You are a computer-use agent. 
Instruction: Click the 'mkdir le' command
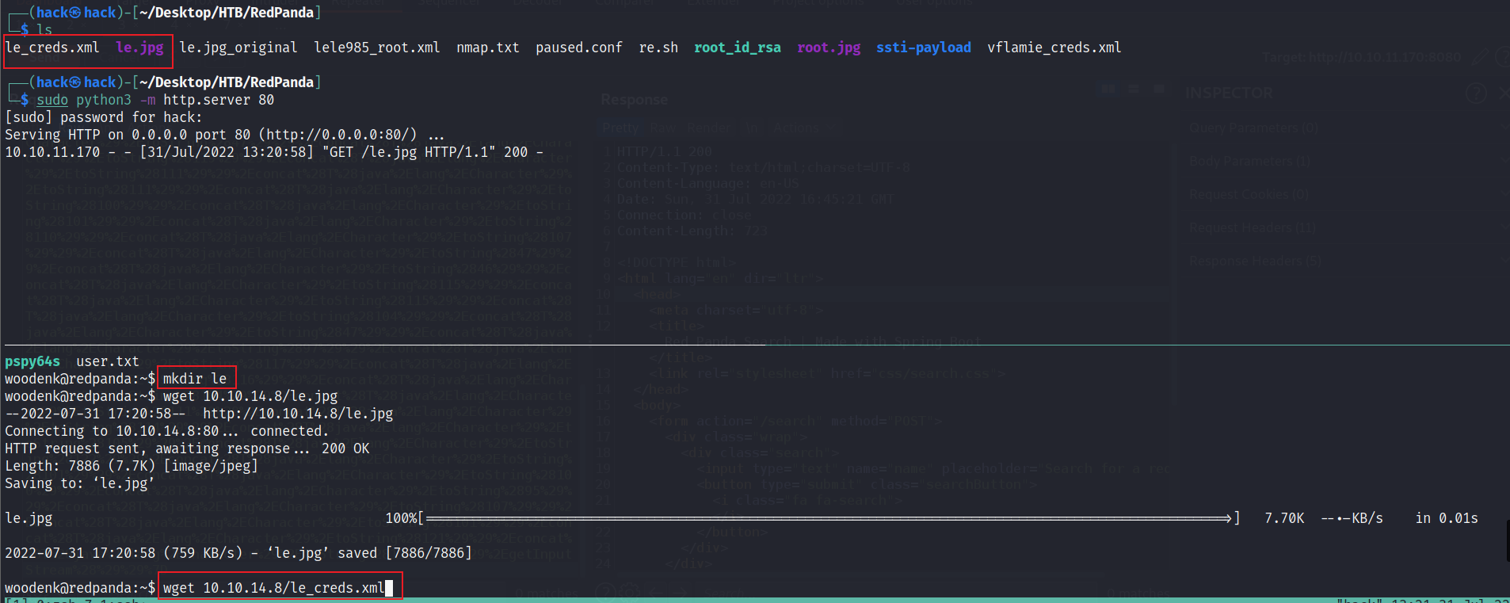(195, 379)
